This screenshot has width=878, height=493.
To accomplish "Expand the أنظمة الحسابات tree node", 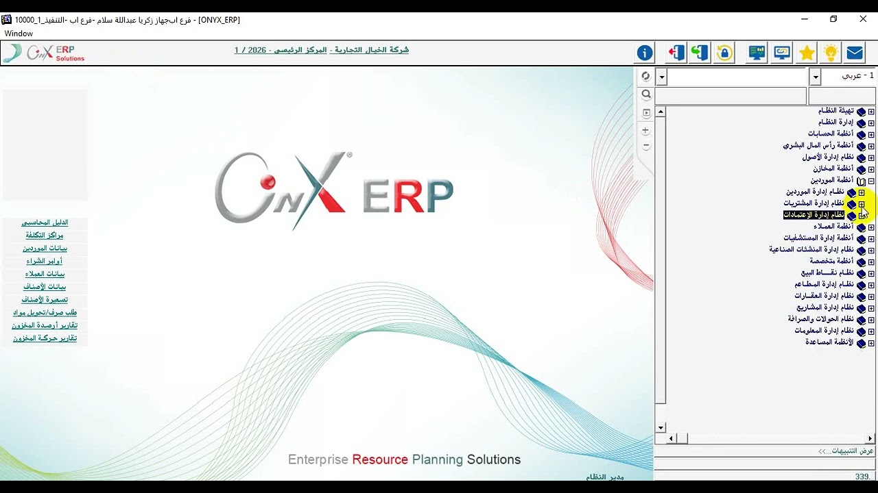I will coord(871,134).
